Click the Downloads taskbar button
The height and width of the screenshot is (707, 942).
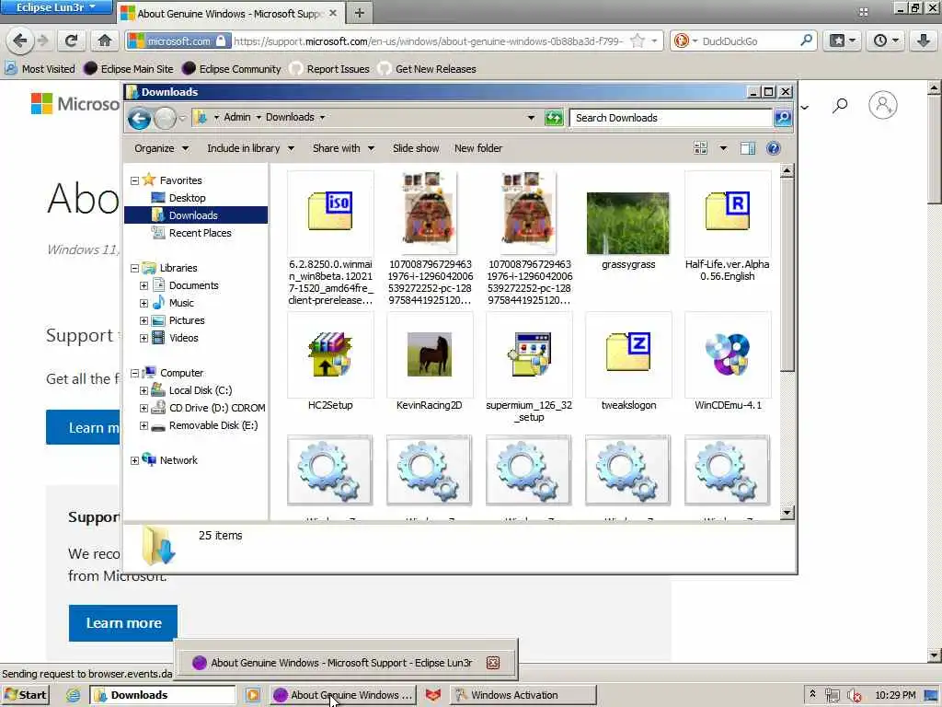point(162,695)
